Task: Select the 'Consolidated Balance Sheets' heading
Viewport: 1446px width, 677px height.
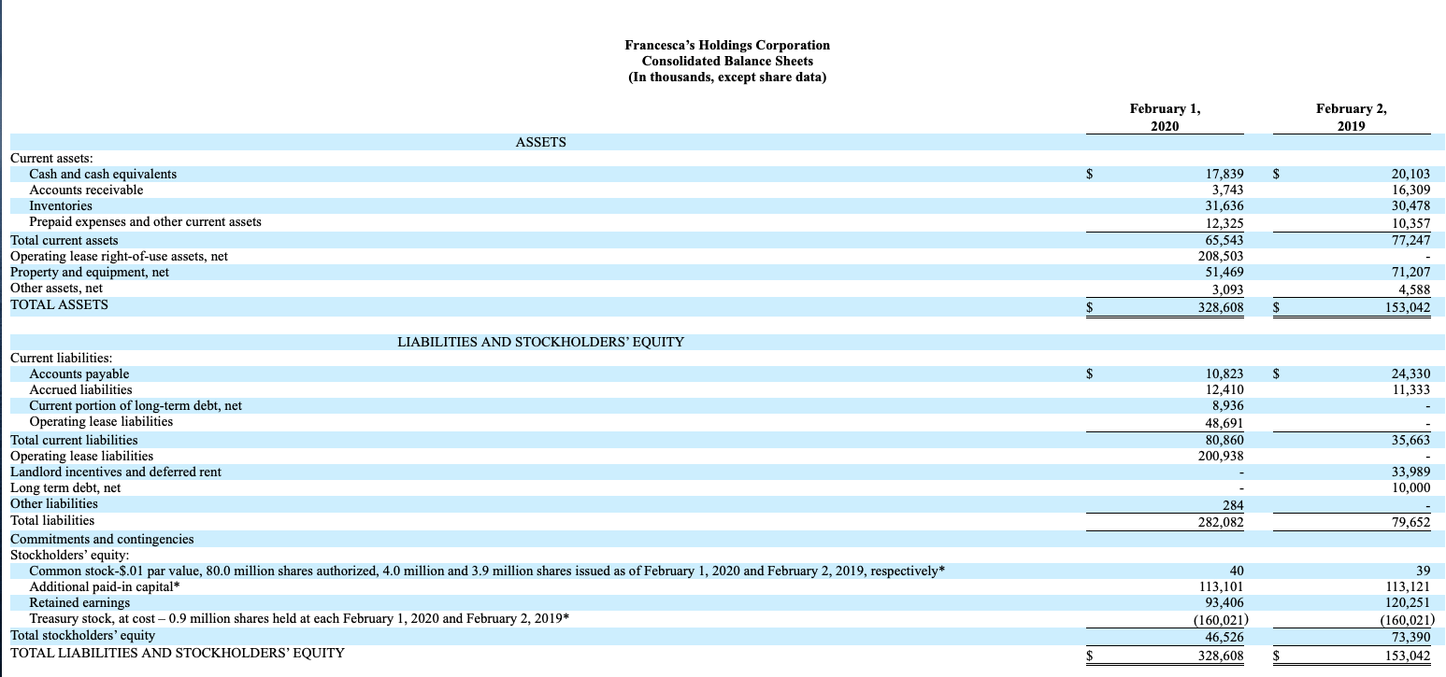Action: (x=727, y=61)
